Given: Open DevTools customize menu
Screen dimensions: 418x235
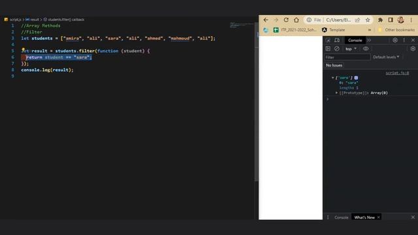Looking at the screenshot, I should point(404,40).
